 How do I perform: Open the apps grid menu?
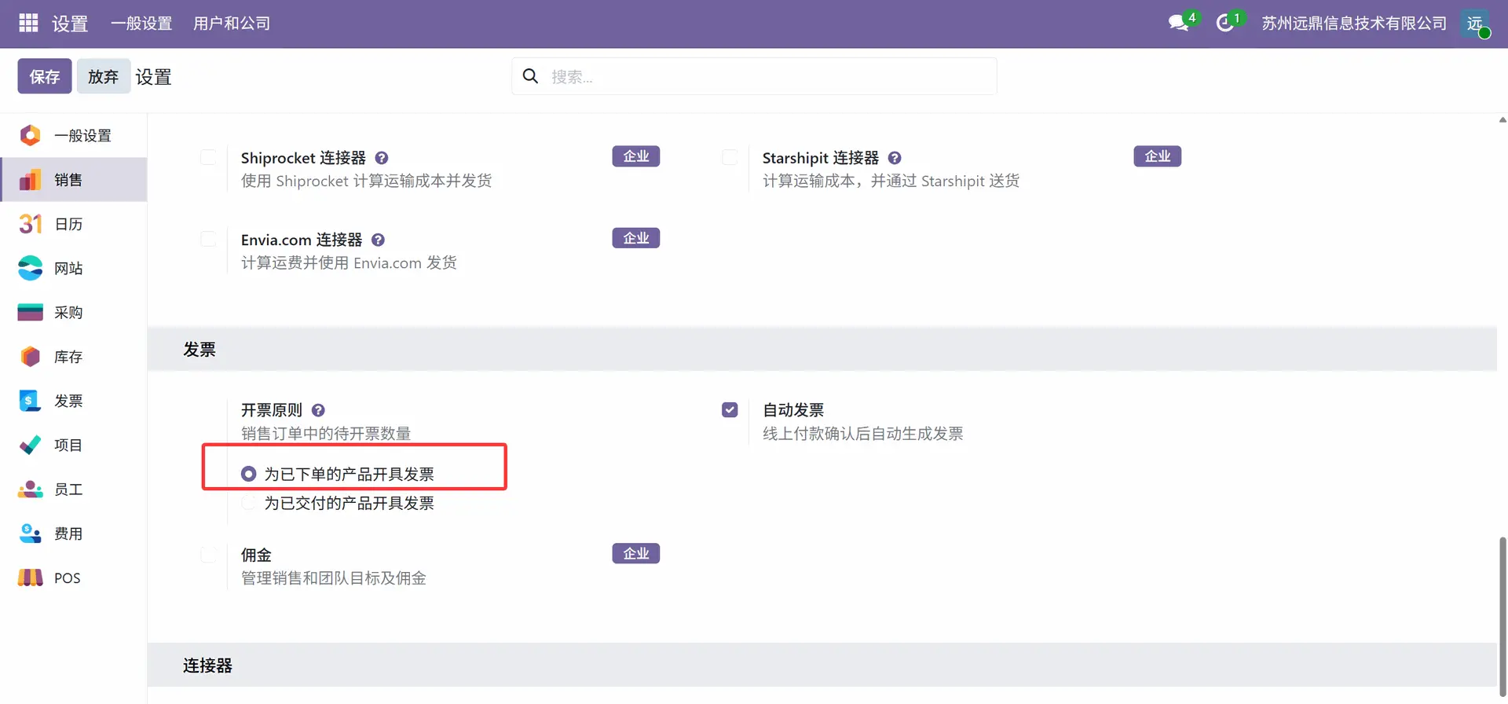point(28,24)
